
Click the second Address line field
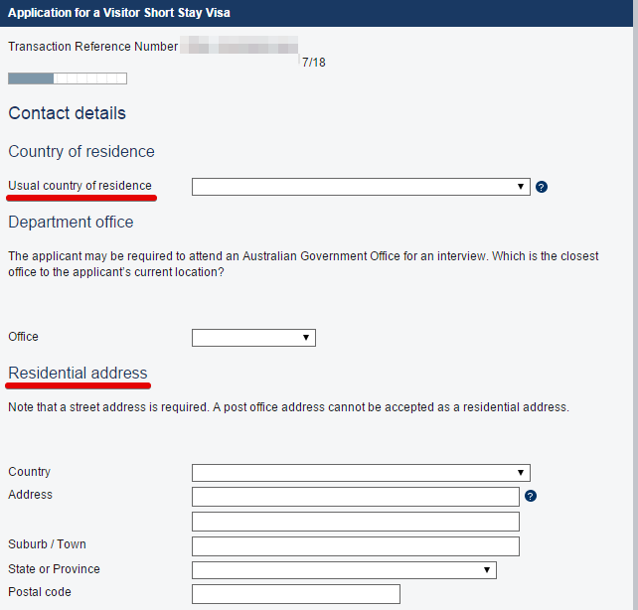tap(355, 522)
